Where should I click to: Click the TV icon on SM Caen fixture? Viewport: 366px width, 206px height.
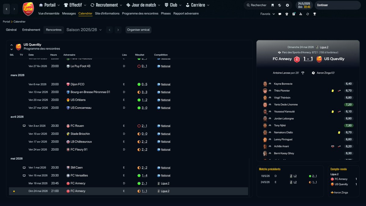pos(24,168)
